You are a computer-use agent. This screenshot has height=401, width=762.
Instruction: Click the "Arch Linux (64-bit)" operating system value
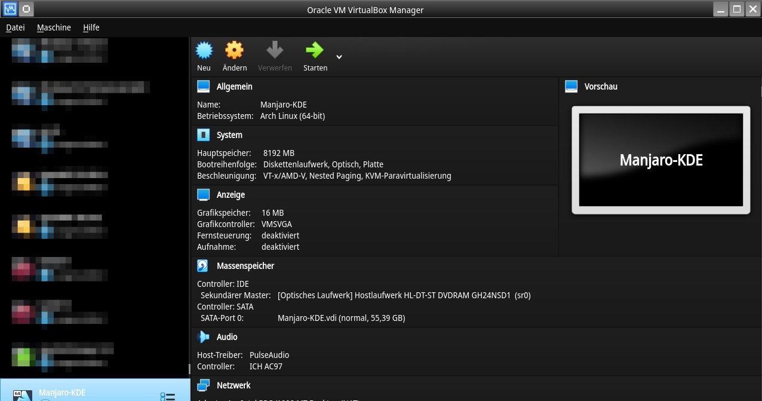tap(293, 116)
